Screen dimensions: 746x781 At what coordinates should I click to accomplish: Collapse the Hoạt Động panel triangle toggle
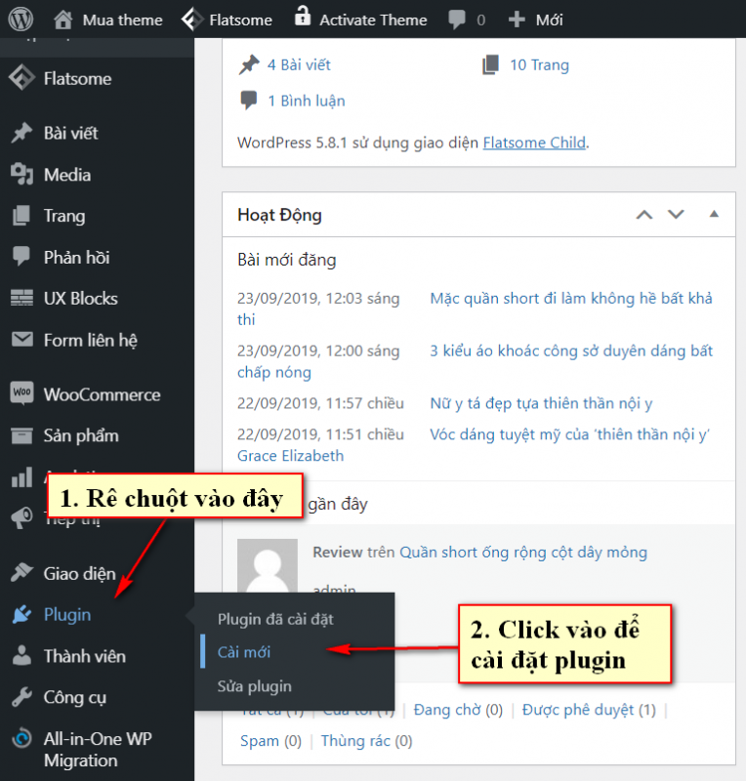click(x=714, y=214)
